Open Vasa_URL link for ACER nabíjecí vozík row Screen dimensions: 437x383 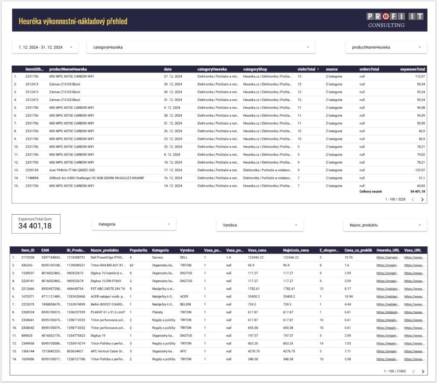[x=414, y=297]
